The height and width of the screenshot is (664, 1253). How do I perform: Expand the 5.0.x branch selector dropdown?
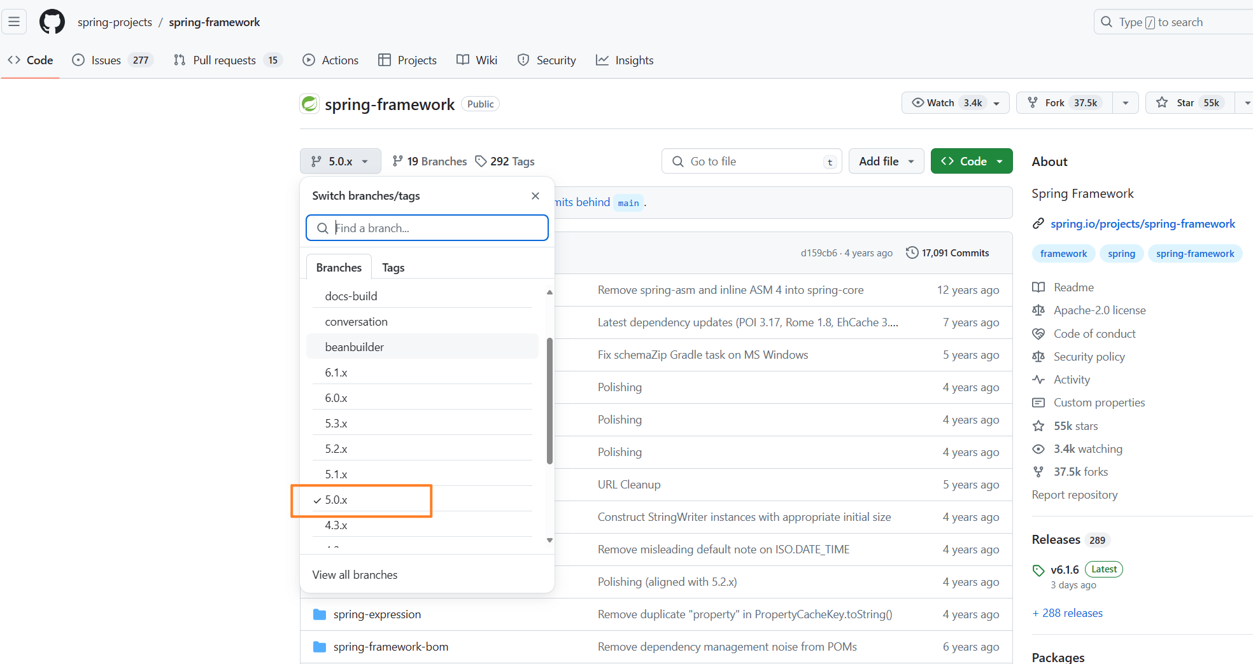[340, 162]
